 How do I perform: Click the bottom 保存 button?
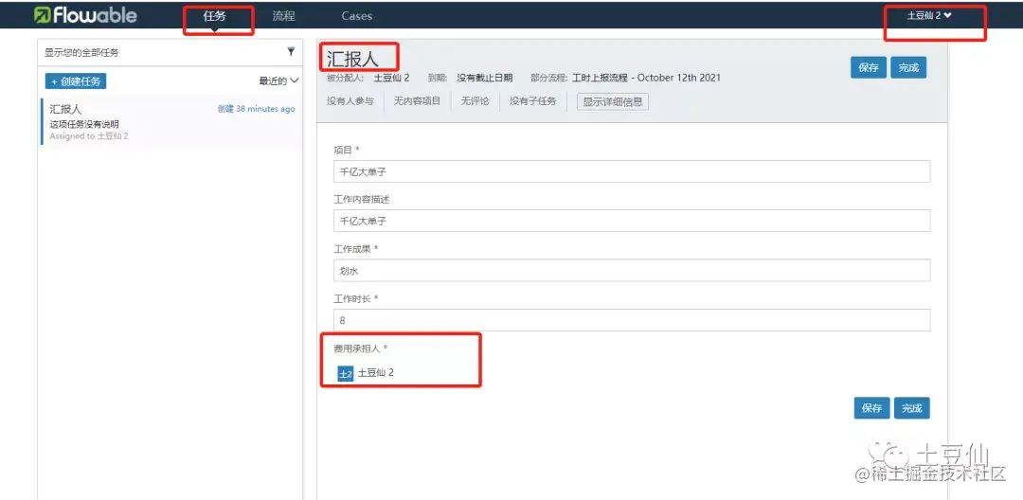871,408
